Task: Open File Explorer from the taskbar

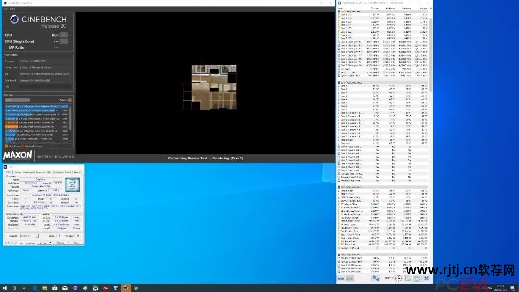Action: point(45,288)
